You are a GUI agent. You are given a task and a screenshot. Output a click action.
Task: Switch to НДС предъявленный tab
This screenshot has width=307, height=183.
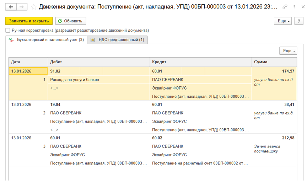coord(118,40)
